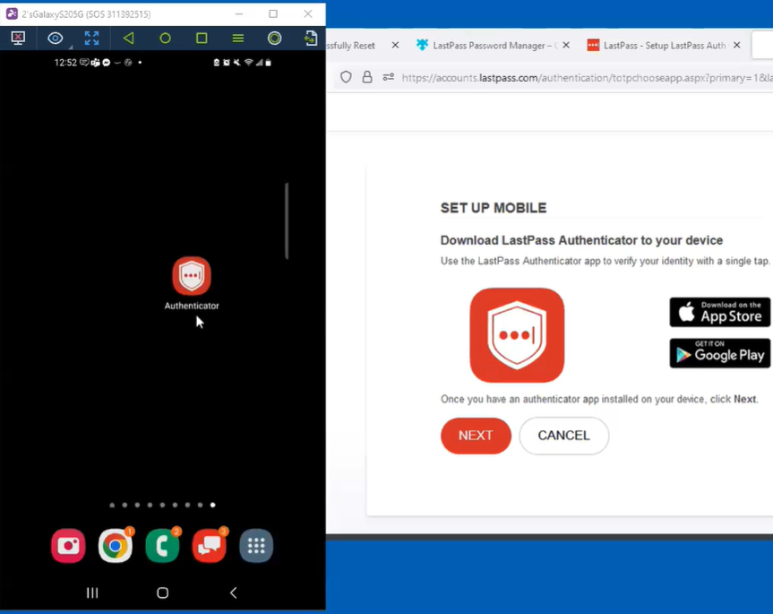The image size is (773, 614).
Task: Switch to LastPass Password Manager tab
Action: pos(488,45)
